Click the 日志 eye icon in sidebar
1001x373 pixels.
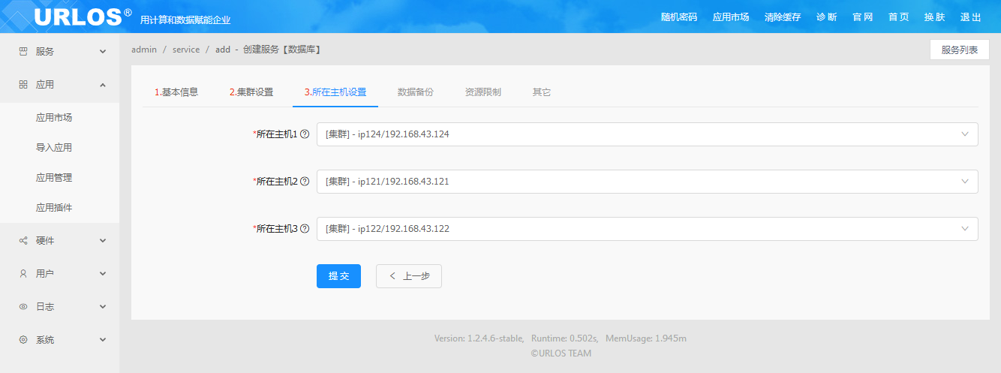point(23,307)
